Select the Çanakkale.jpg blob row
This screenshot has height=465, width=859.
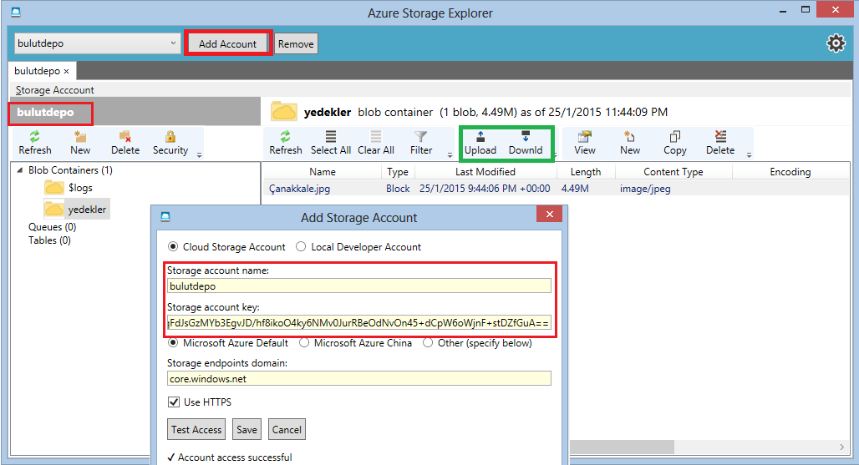coord(556,188)
